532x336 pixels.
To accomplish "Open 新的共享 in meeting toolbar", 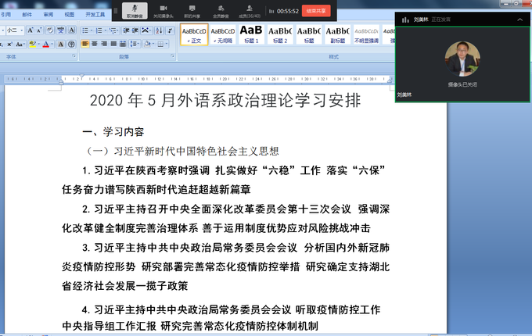I will 190,10.
